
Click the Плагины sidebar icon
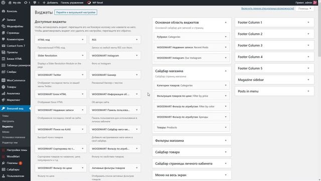pyautogui.click(x=4, y=163)
